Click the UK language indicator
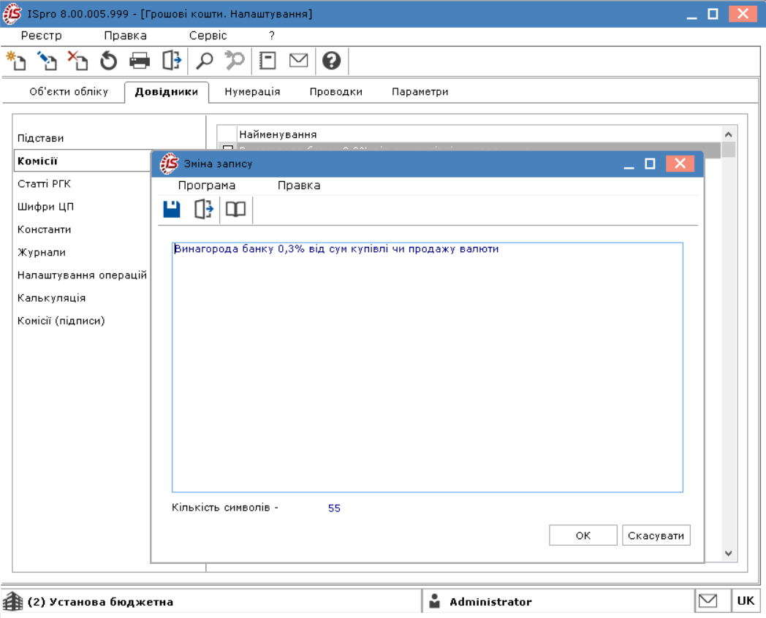 (746, 601)
